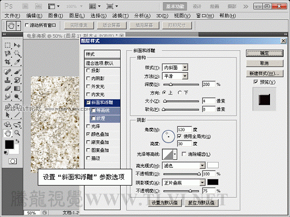
Task: Select the Line shape tool
Action: [17, 115]
